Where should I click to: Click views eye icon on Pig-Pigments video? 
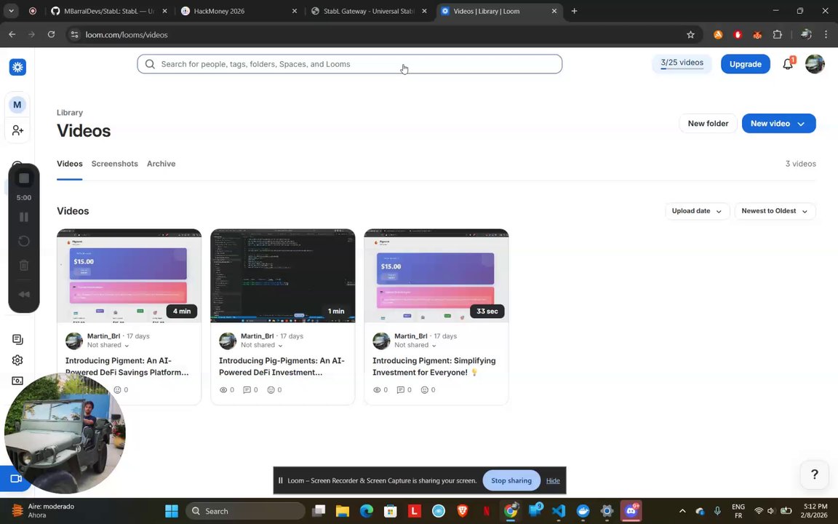coord(223,390)
